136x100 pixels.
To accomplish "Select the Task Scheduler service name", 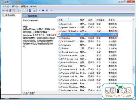I will [69, 34].
